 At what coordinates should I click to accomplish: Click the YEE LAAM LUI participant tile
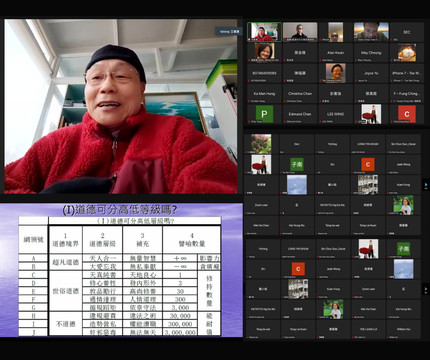click(x=368, y=329)
